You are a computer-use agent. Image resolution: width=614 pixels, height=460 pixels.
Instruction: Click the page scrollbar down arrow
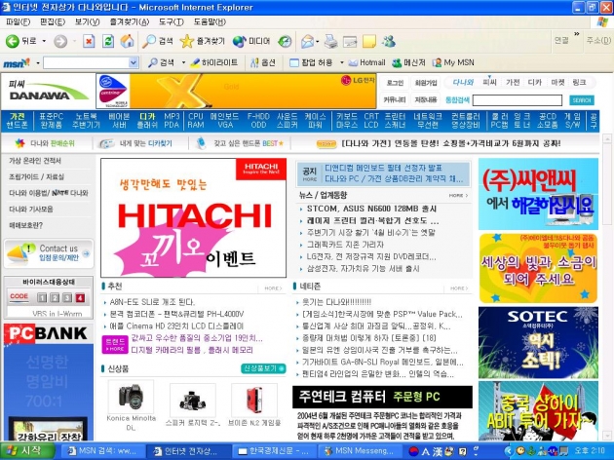point(607,436)
